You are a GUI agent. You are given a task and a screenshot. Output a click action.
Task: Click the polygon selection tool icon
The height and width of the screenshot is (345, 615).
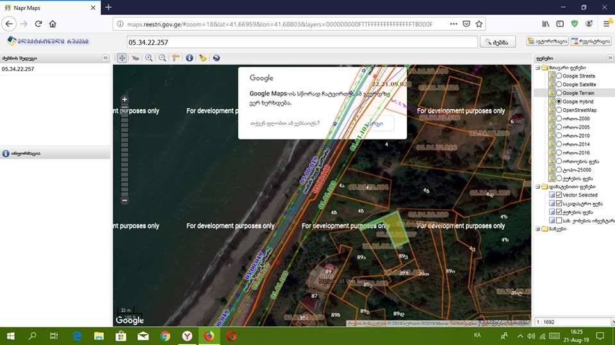point(135,58)
